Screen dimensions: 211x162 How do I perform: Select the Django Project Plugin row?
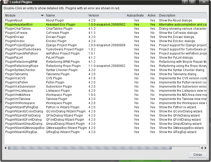[x=61, y=45]
